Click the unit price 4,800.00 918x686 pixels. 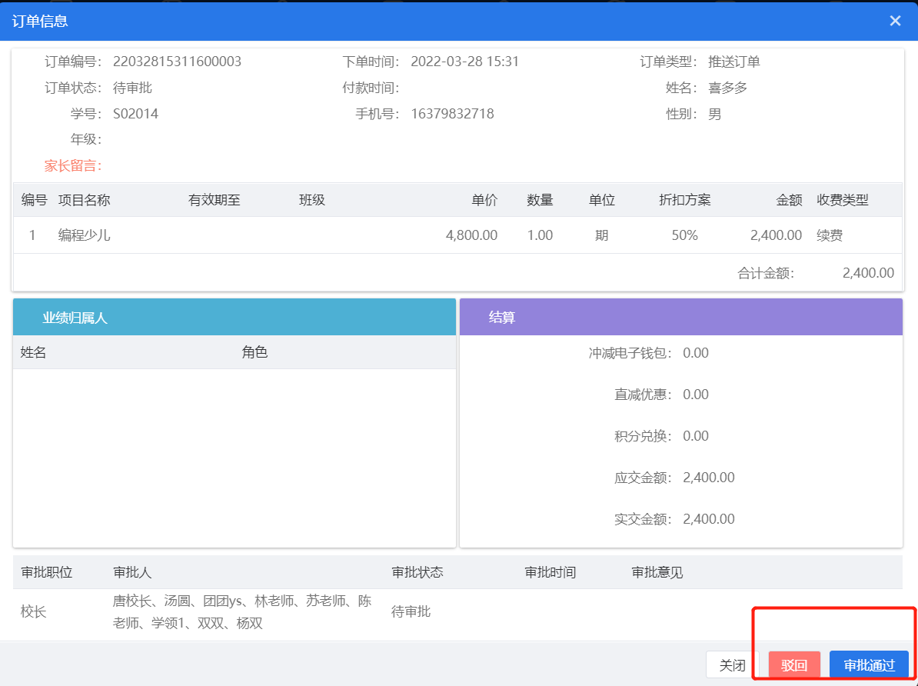pos(471,235)
